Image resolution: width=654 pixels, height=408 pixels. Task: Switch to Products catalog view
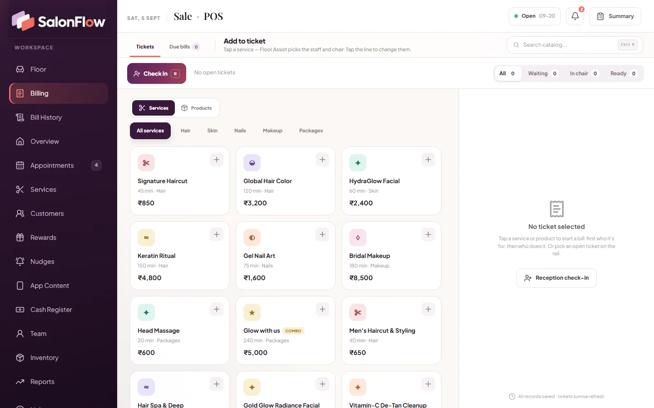point(196,108)
